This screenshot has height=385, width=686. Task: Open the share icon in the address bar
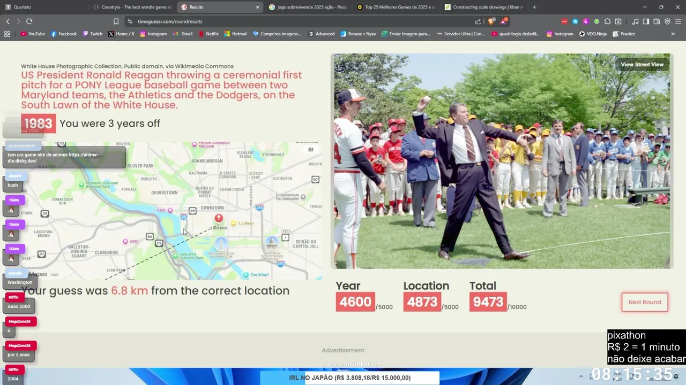pyautogui.click(x=478, y=21)
